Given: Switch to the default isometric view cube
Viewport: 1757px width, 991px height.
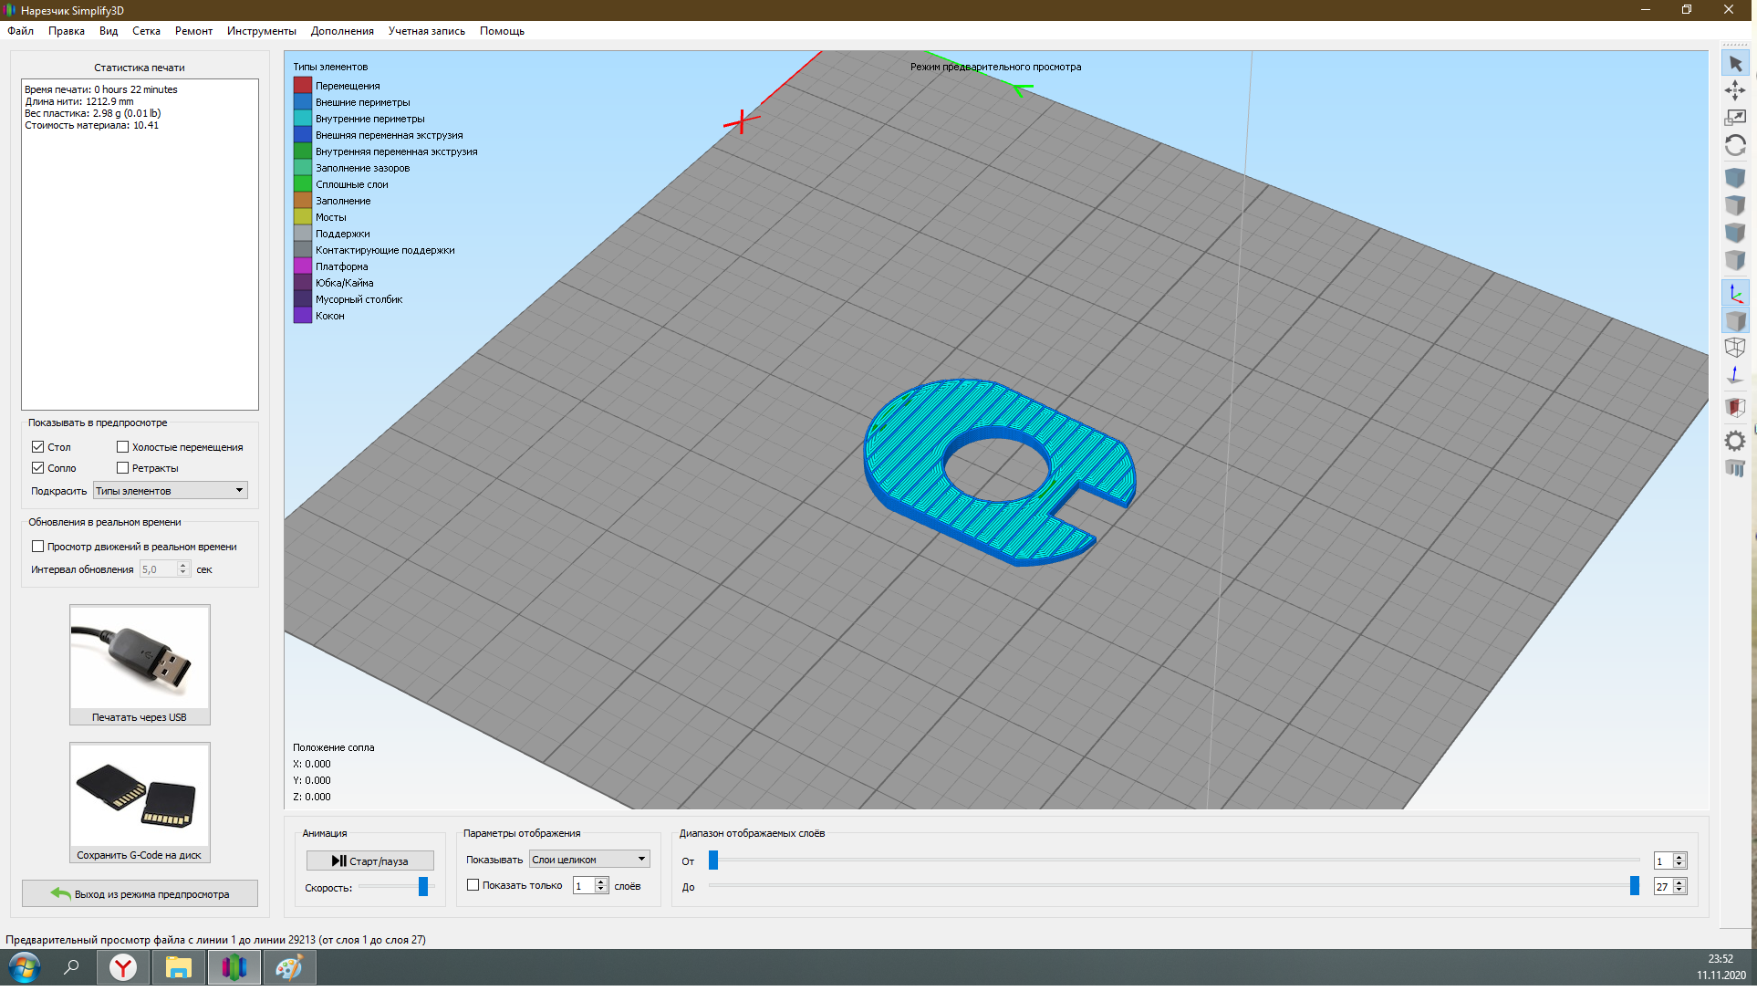Looking at the screenshot, I should click(x=1735, y=178).
